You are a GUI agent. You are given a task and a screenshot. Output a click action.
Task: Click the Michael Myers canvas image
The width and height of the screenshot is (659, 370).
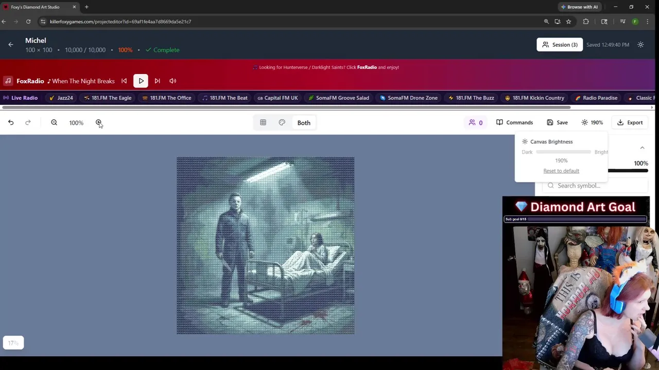[265, 246]
